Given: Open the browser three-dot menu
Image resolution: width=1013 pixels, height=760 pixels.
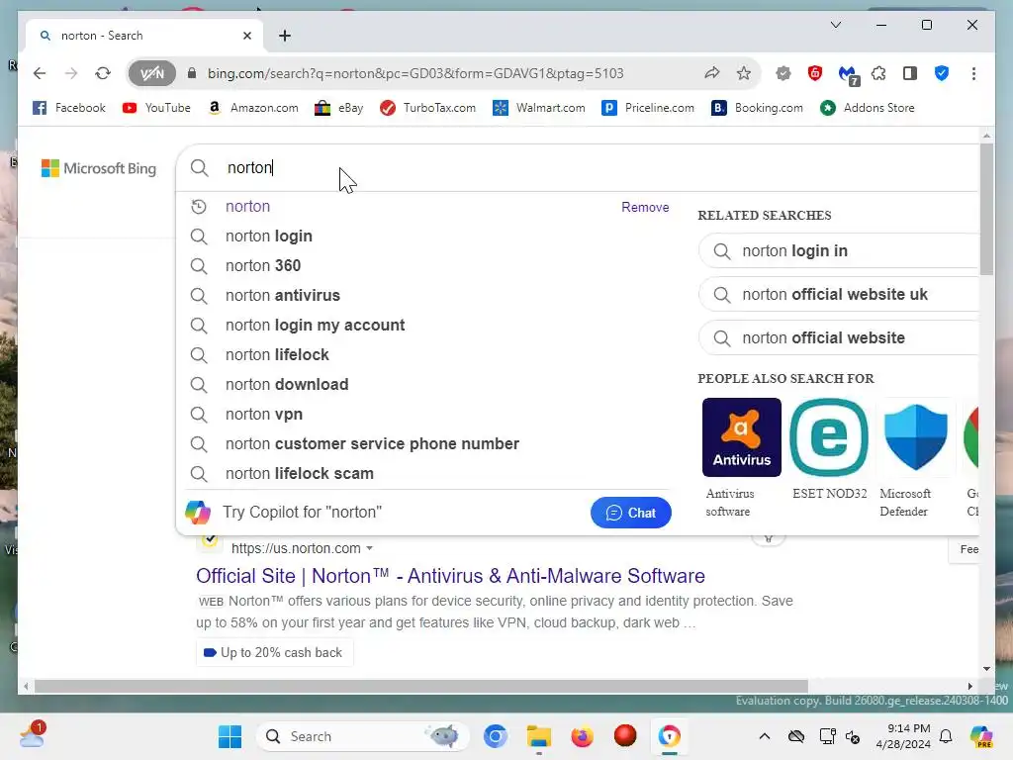Looking at the screenshot, I should click(x=973, y=73).
